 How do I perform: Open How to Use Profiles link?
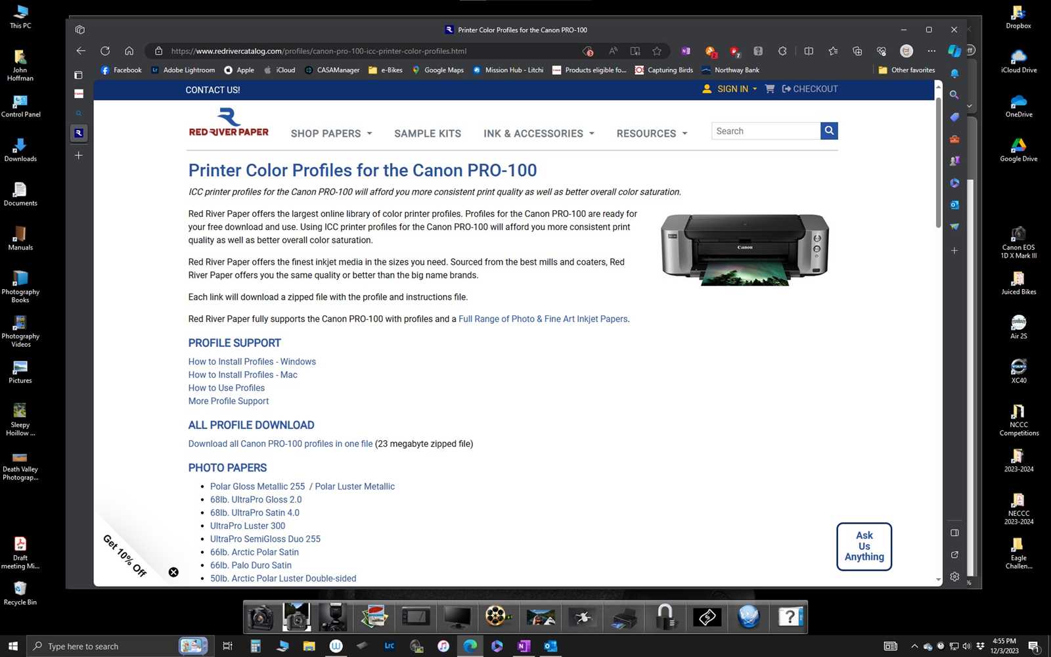(227, 388)
